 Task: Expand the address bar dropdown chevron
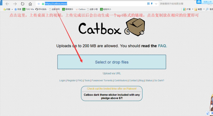click(x=156, y=4)
